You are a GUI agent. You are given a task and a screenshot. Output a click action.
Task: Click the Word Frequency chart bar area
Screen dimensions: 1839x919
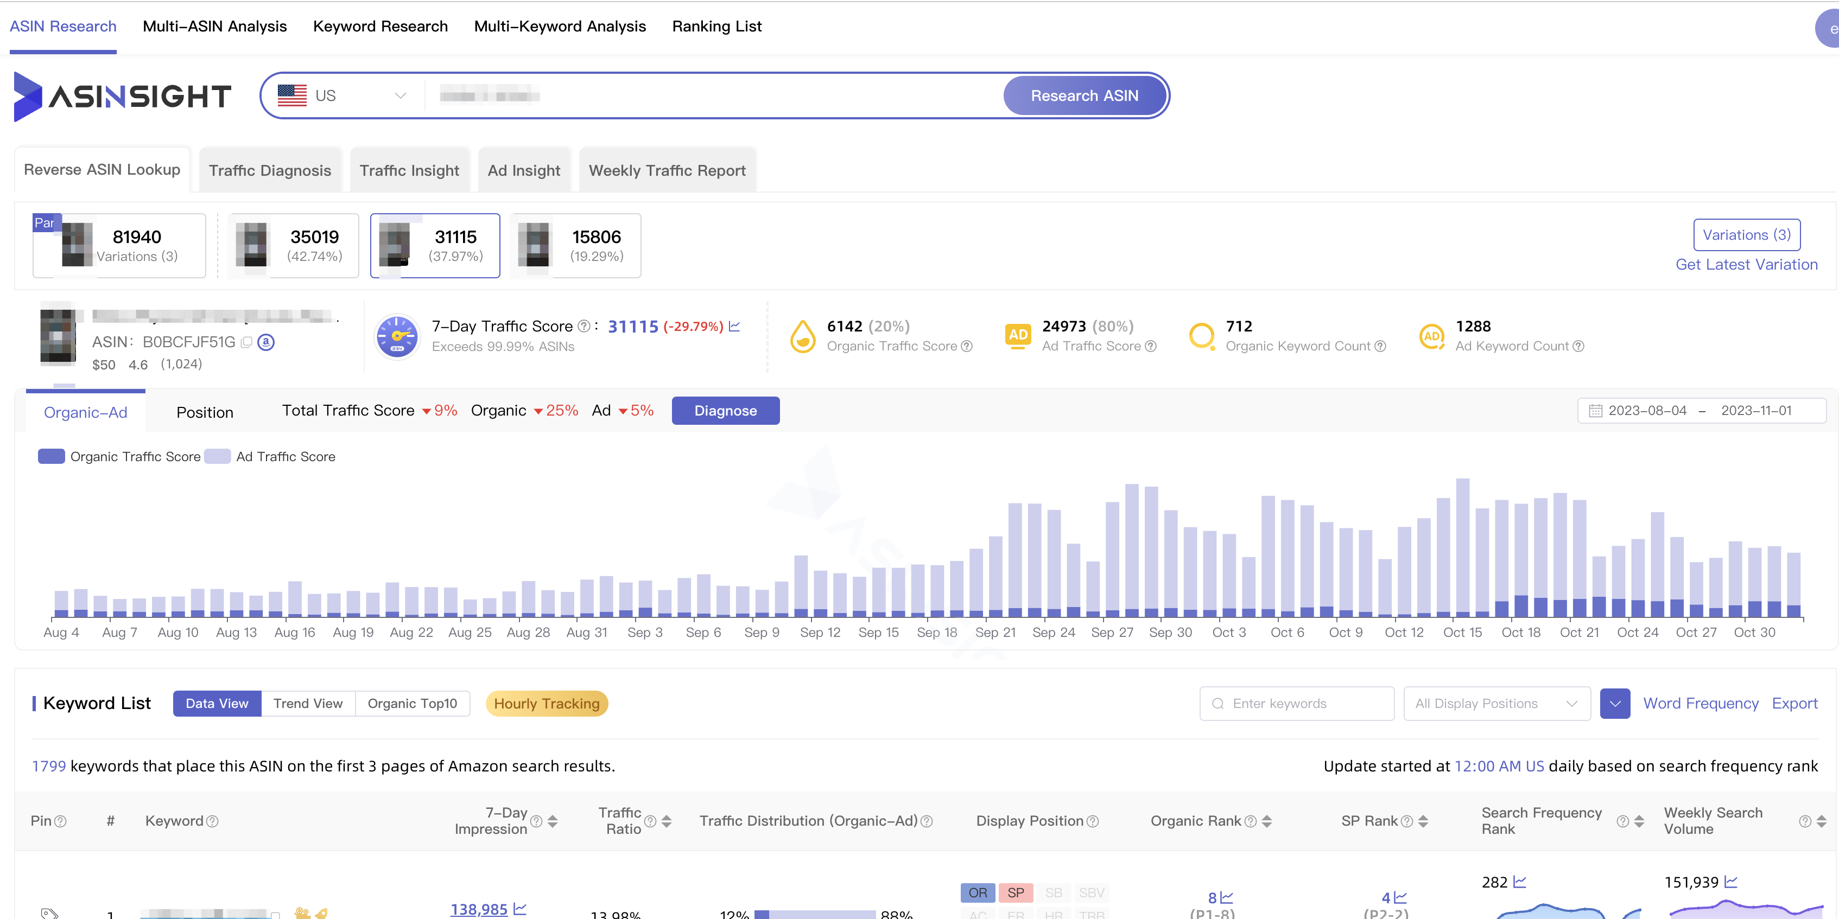point(1702,703)
